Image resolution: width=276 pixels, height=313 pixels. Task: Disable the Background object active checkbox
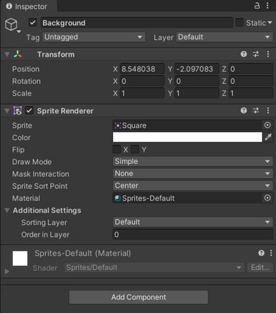point(33,22)
